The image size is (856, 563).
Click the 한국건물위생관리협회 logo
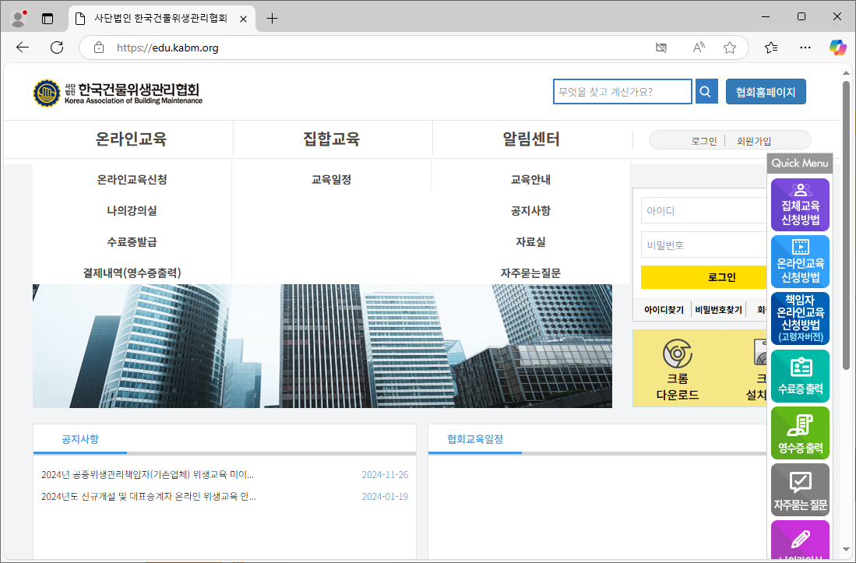(118, 93)
